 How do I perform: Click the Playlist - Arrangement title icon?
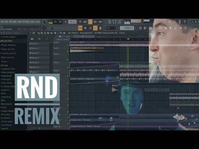69,33
